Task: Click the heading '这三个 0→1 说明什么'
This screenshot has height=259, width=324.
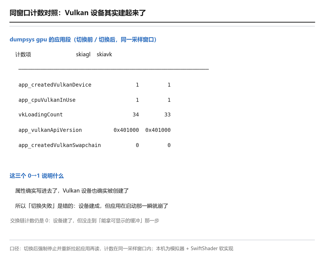Action: [37, 176]
